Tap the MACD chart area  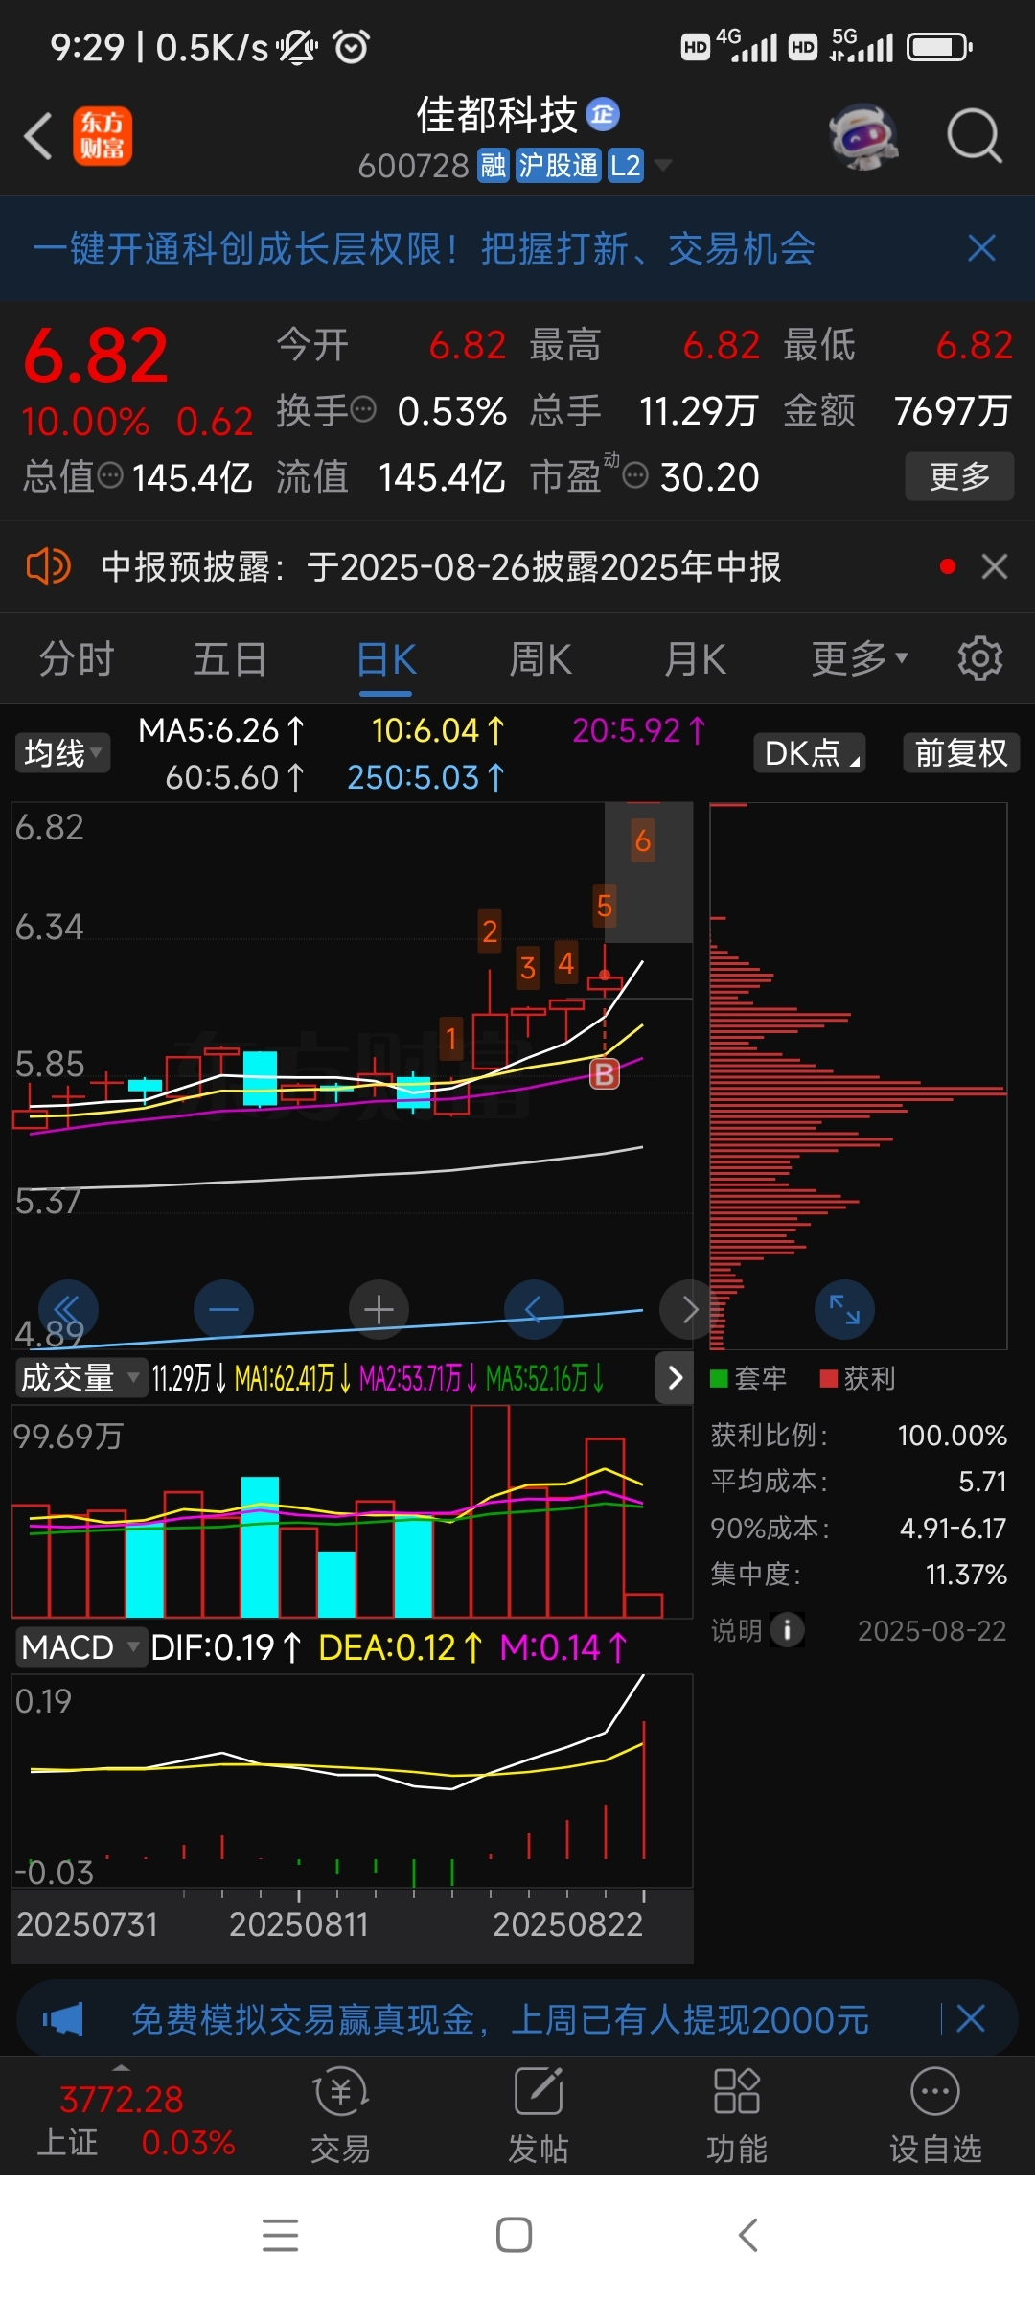352,1781
